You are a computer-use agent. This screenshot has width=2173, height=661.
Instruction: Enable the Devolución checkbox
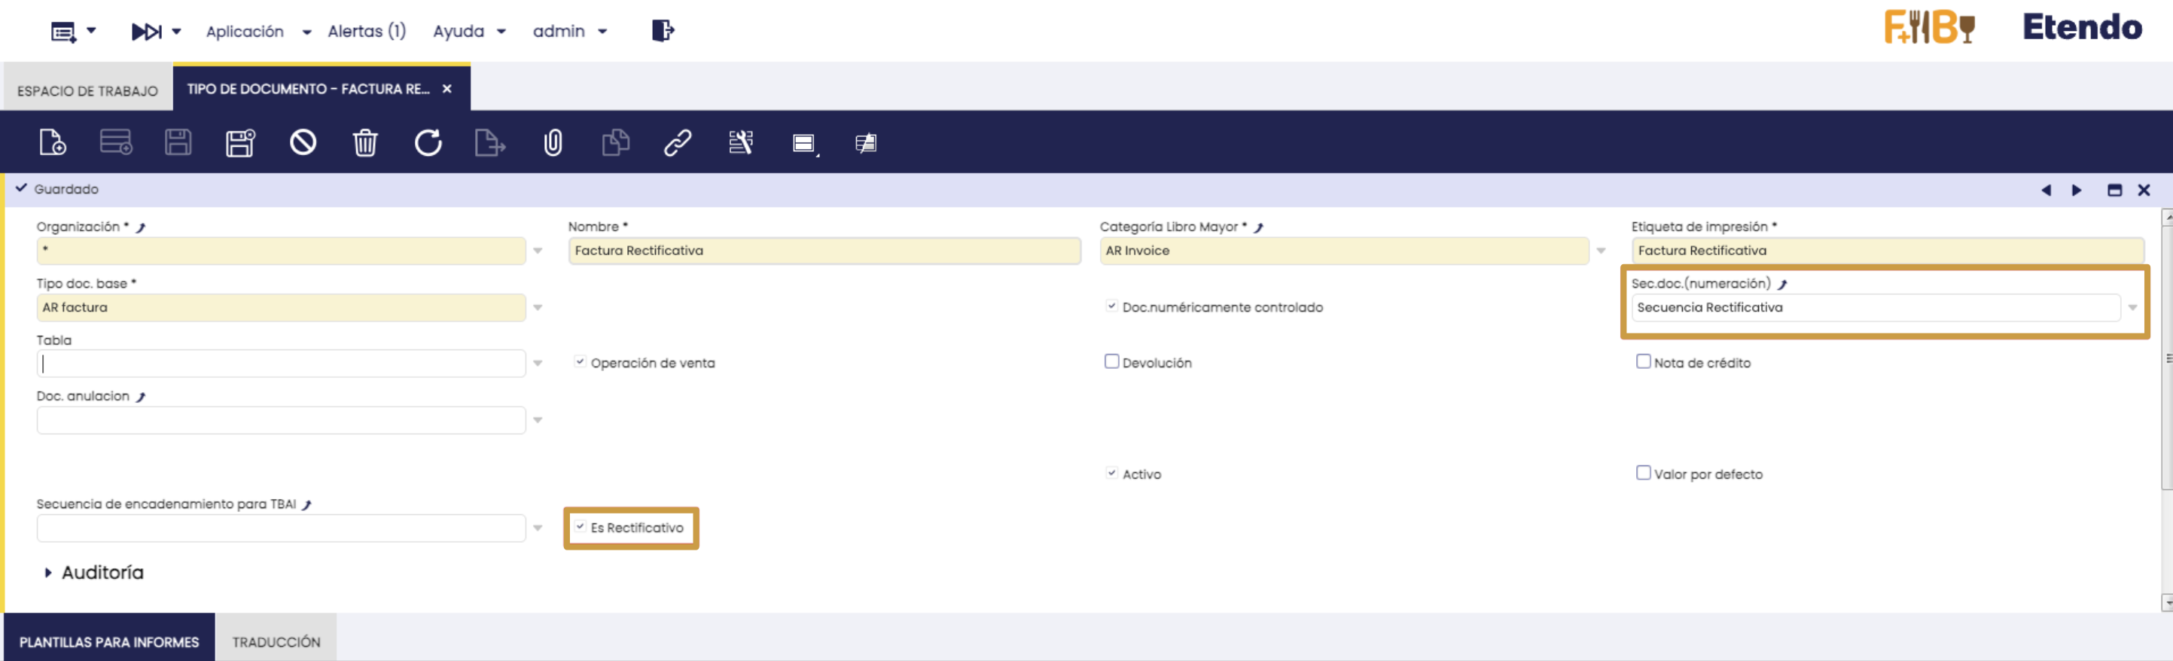click(x=1112, y=361)
